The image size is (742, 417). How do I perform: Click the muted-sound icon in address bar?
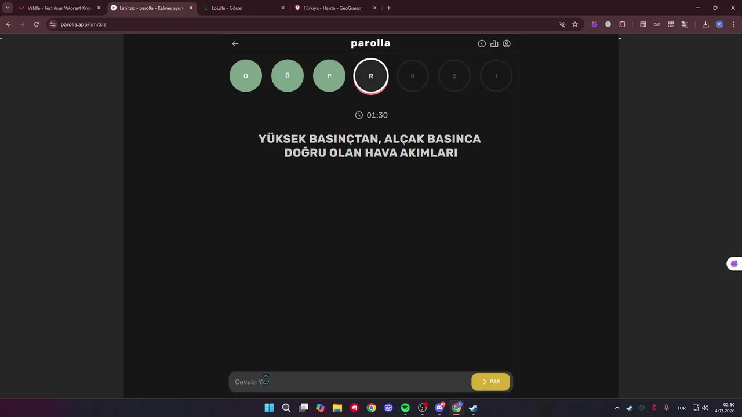562,24
